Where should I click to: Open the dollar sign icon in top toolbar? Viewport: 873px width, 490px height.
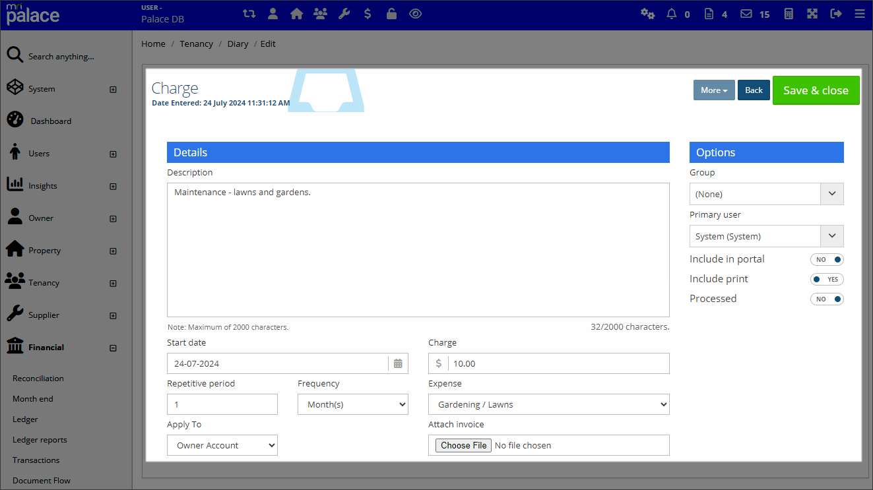tap(368, 13)
